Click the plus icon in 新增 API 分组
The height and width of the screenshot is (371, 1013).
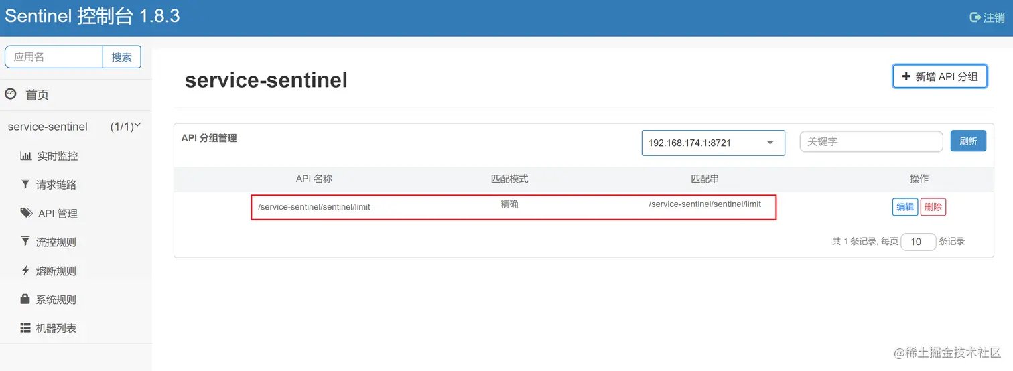[x=906, y=76]
